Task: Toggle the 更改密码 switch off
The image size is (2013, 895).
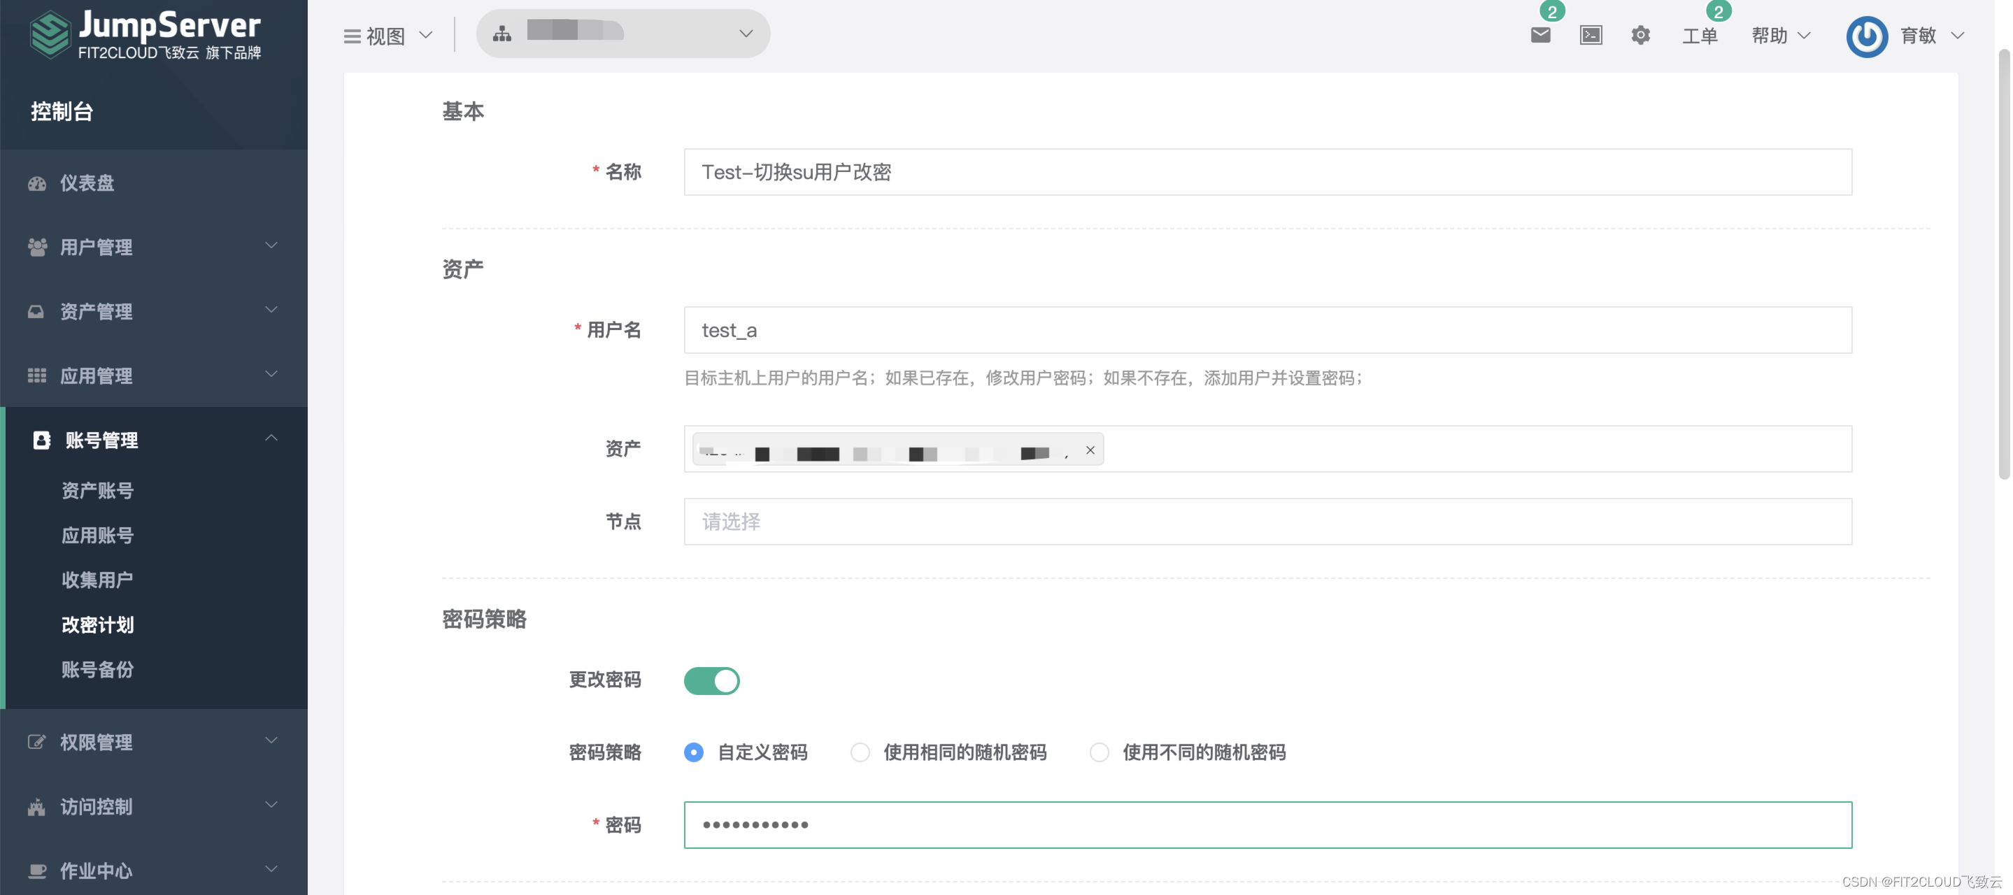Action: point(711,680)
